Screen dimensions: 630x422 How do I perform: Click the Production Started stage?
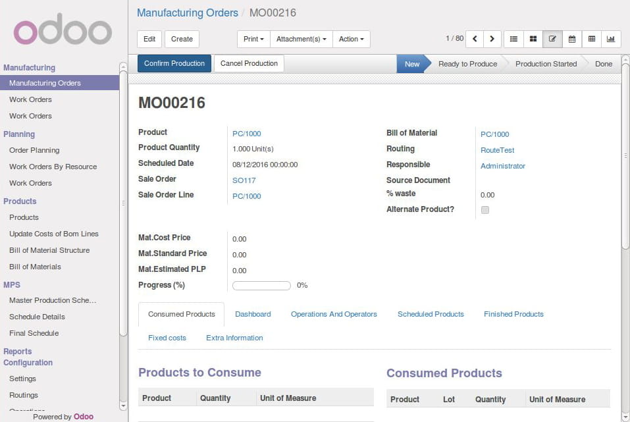(x=546, y=64)
